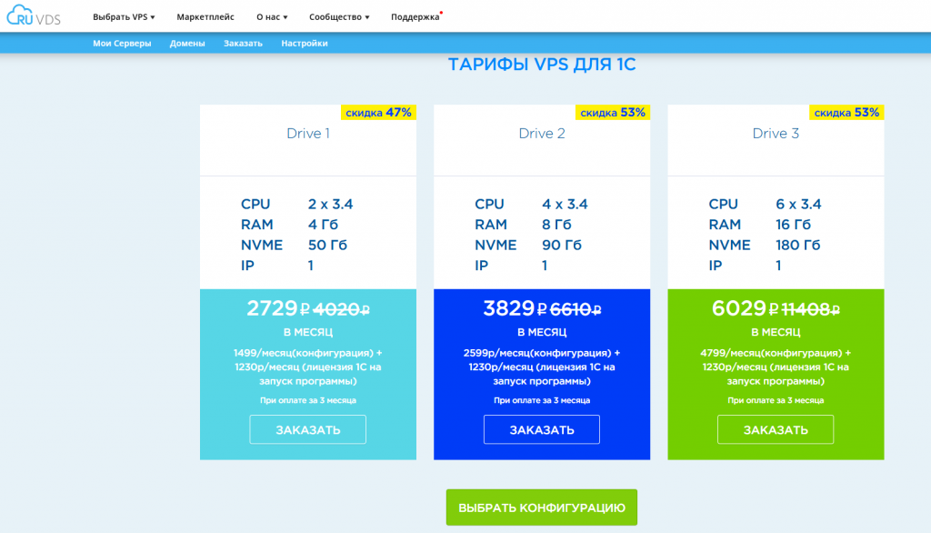Viewport: 931px width, 533px height.
Task: Click crossed-out 4020 ₽ old price
Action: 342,309
